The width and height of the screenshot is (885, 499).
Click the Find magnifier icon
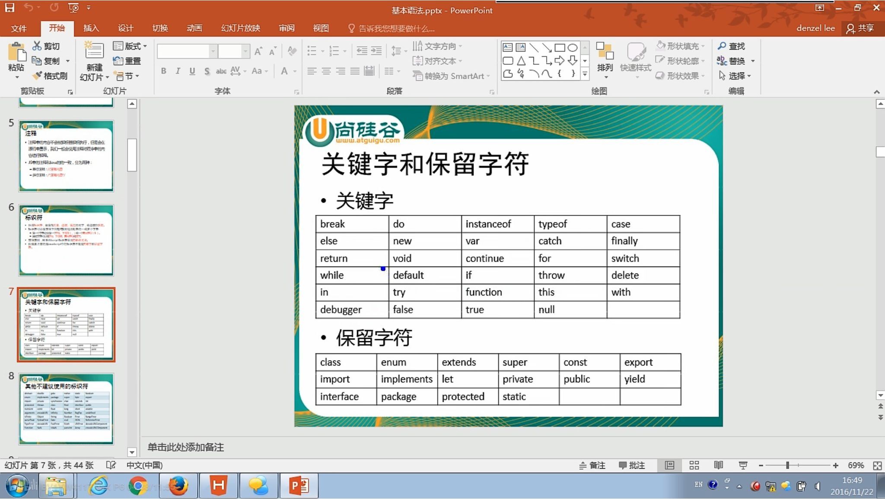point(731,46)
